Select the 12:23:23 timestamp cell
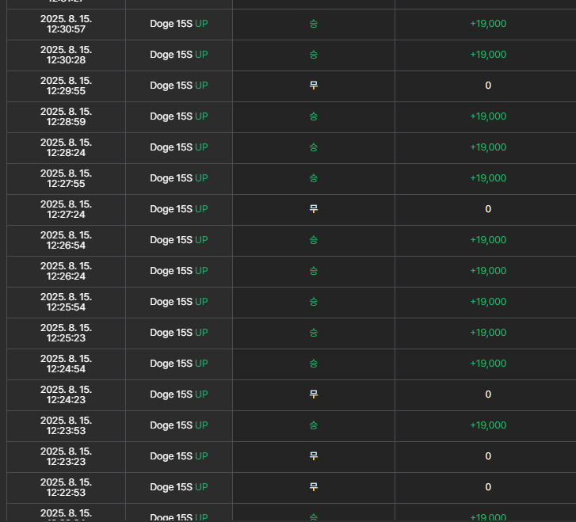The height and width of the screenshot is (522, 576). (x=66, y=456)
